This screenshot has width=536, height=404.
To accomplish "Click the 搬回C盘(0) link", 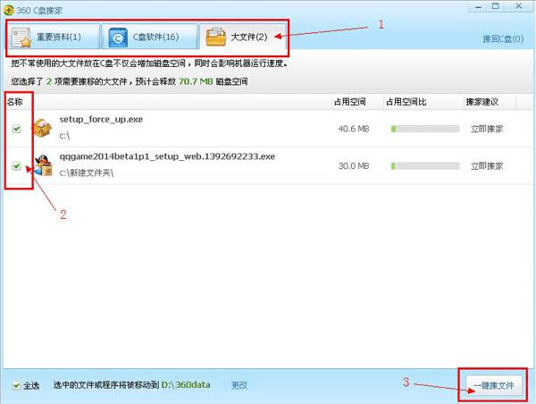I will [x=503, y=39].
